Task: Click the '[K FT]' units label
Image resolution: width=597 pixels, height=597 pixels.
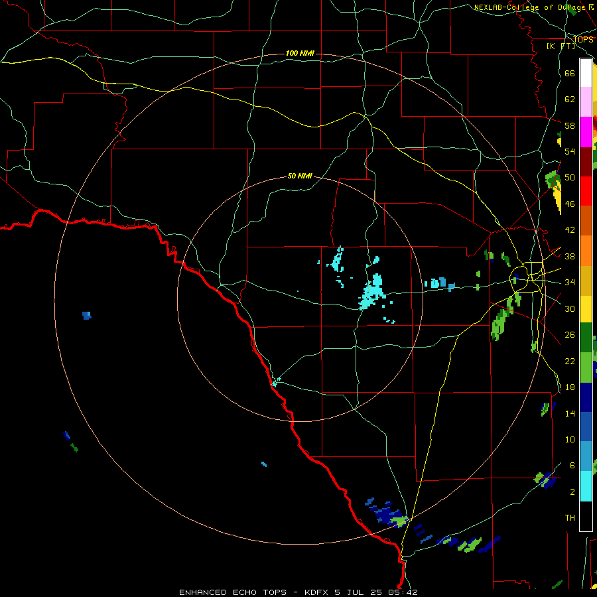Action: [561, 46]
